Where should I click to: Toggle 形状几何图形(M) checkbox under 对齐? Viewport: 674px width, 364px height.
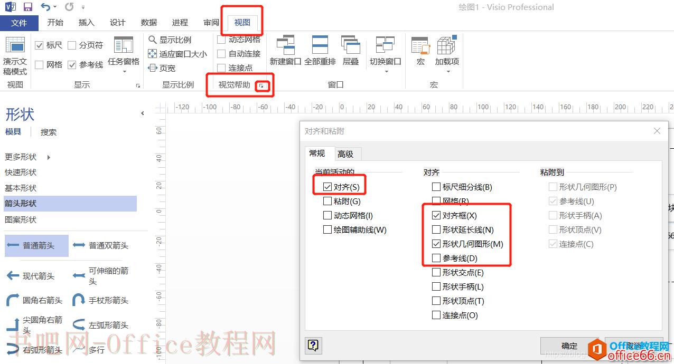[436, 244]
